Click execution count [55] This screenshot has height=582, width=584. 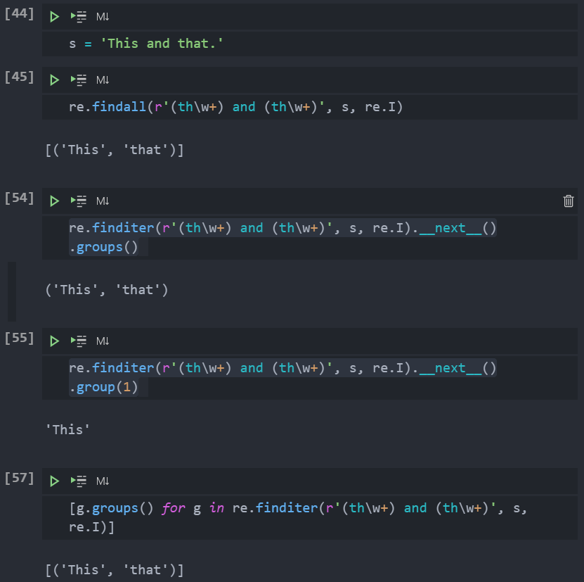[x=19, y=338]
